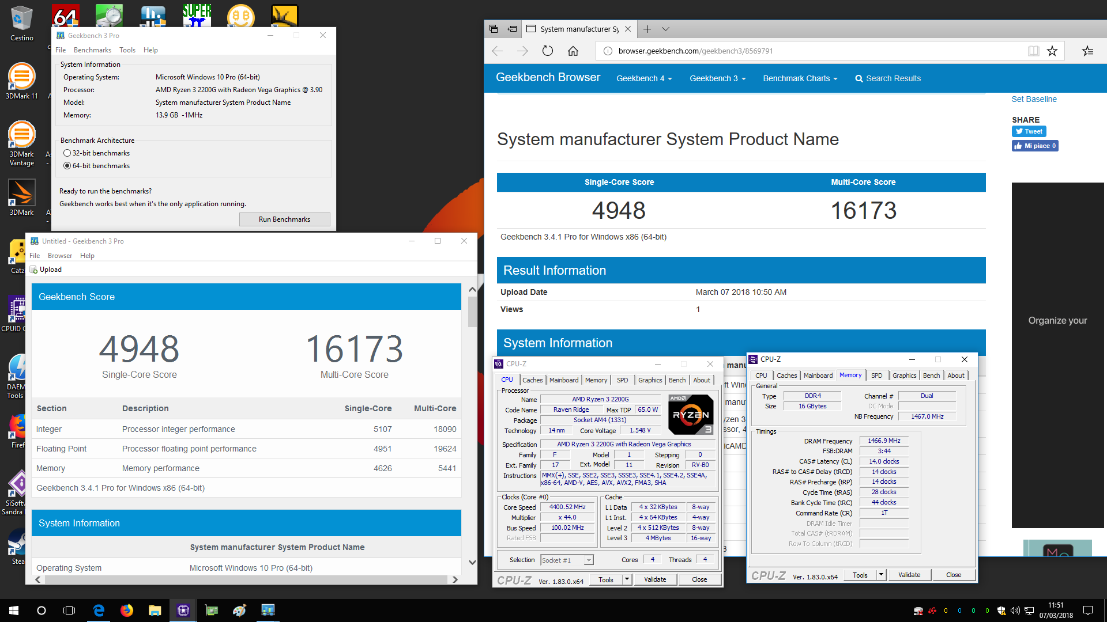Open the Cestino recycle bin desktop icon
Viewport: 1107px width, 622px height.
(21, 23)
